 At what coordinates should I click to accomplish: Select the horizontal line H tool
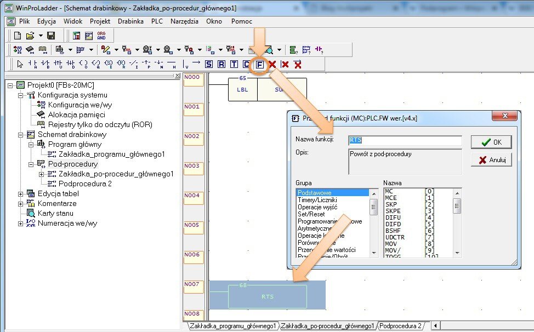pos(172,64)
